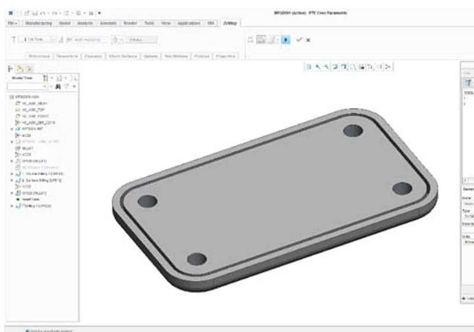Screen dimensions: 474x332
Task: Open the References dashboard tab
Action: pyautogui.click(x=39, y=56)
